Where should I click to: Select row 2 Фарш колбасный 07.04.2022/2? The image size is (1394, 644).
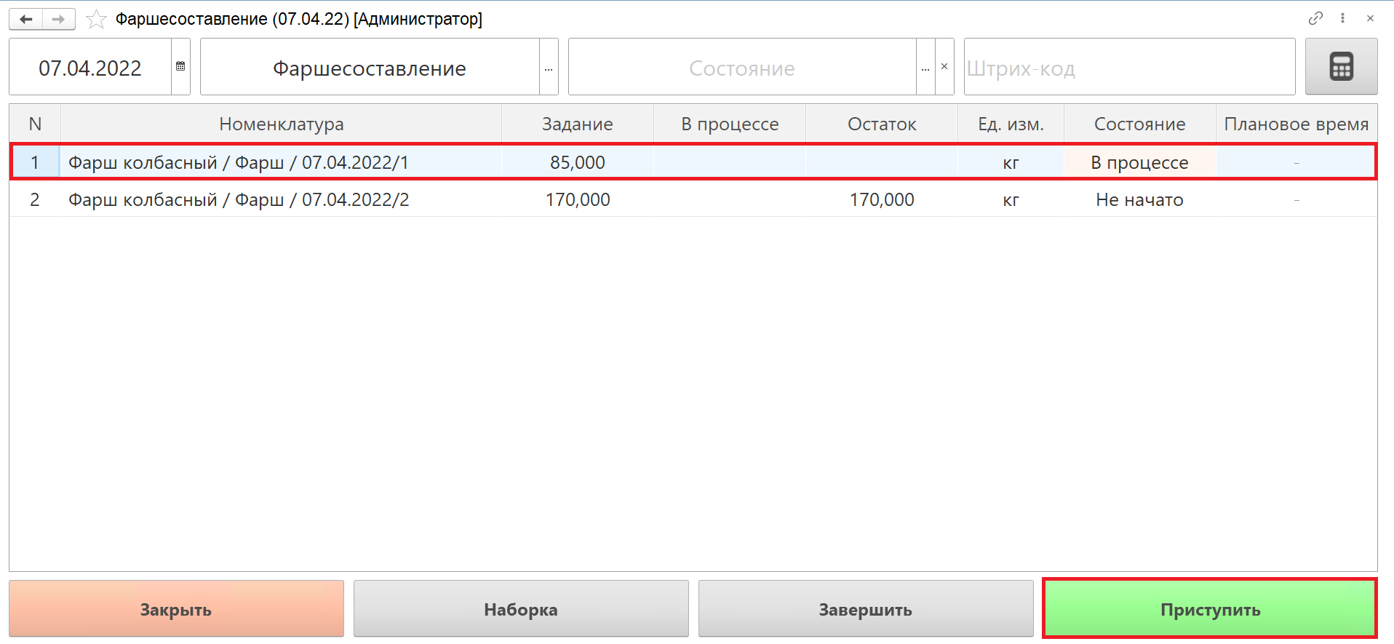click(x=239, y=200)
